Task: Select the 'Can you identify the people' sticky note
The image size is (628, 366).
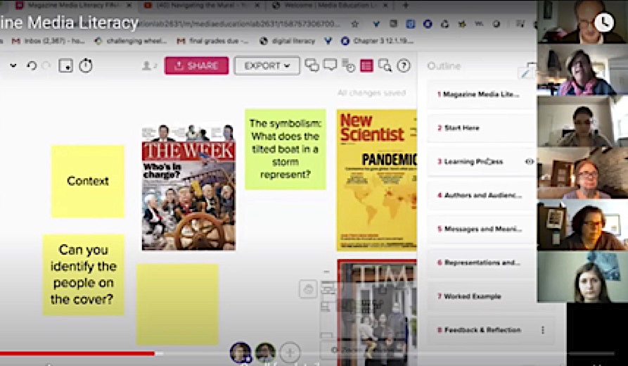Action: (x=83, y=274)
